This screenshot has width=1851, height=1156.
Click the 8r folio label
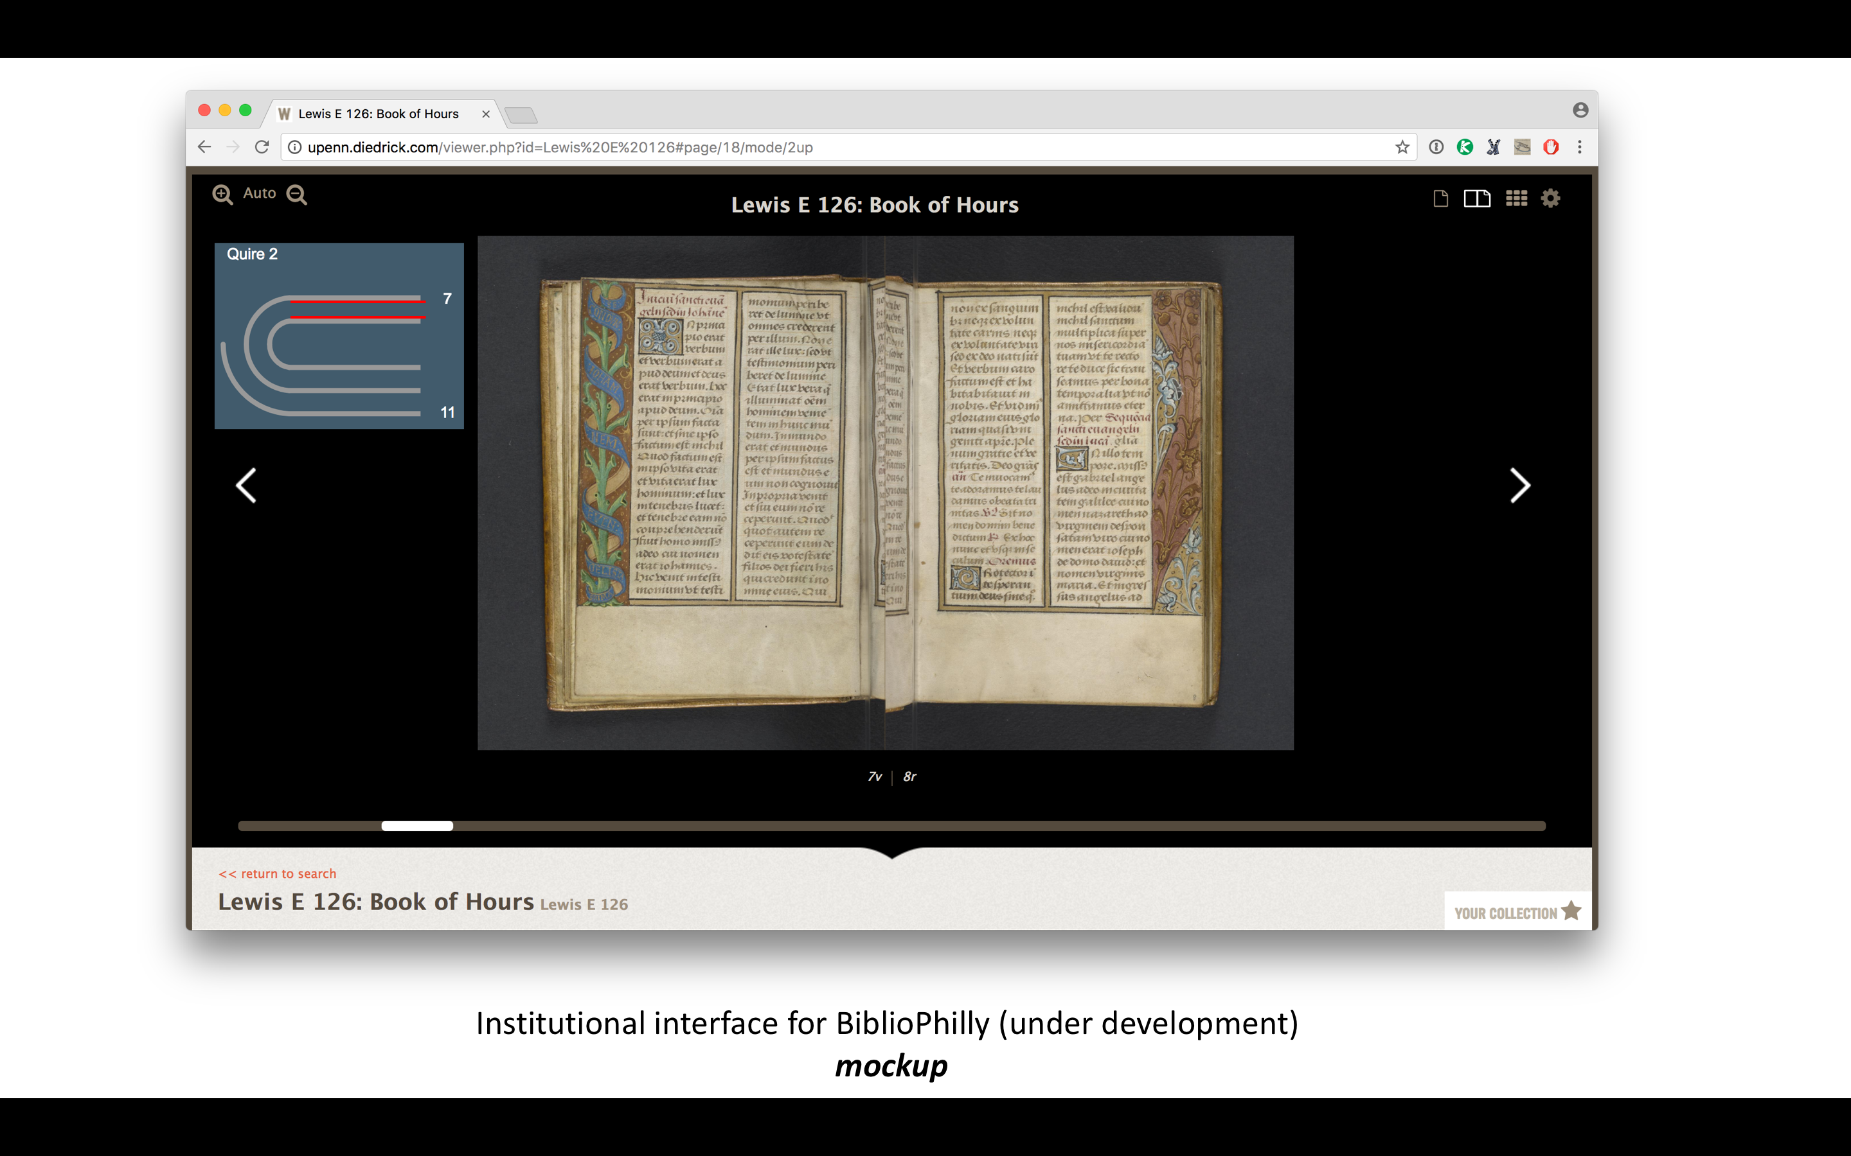[909, 777]
